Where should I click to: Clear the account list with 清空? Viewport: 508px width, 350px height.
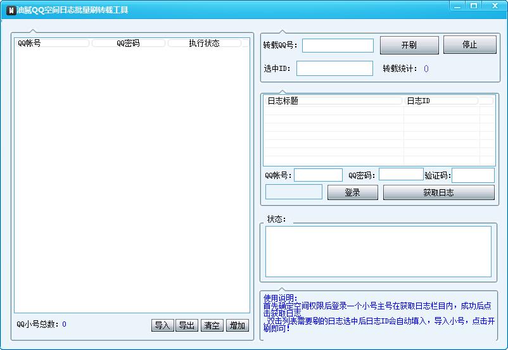coord(212,325)
